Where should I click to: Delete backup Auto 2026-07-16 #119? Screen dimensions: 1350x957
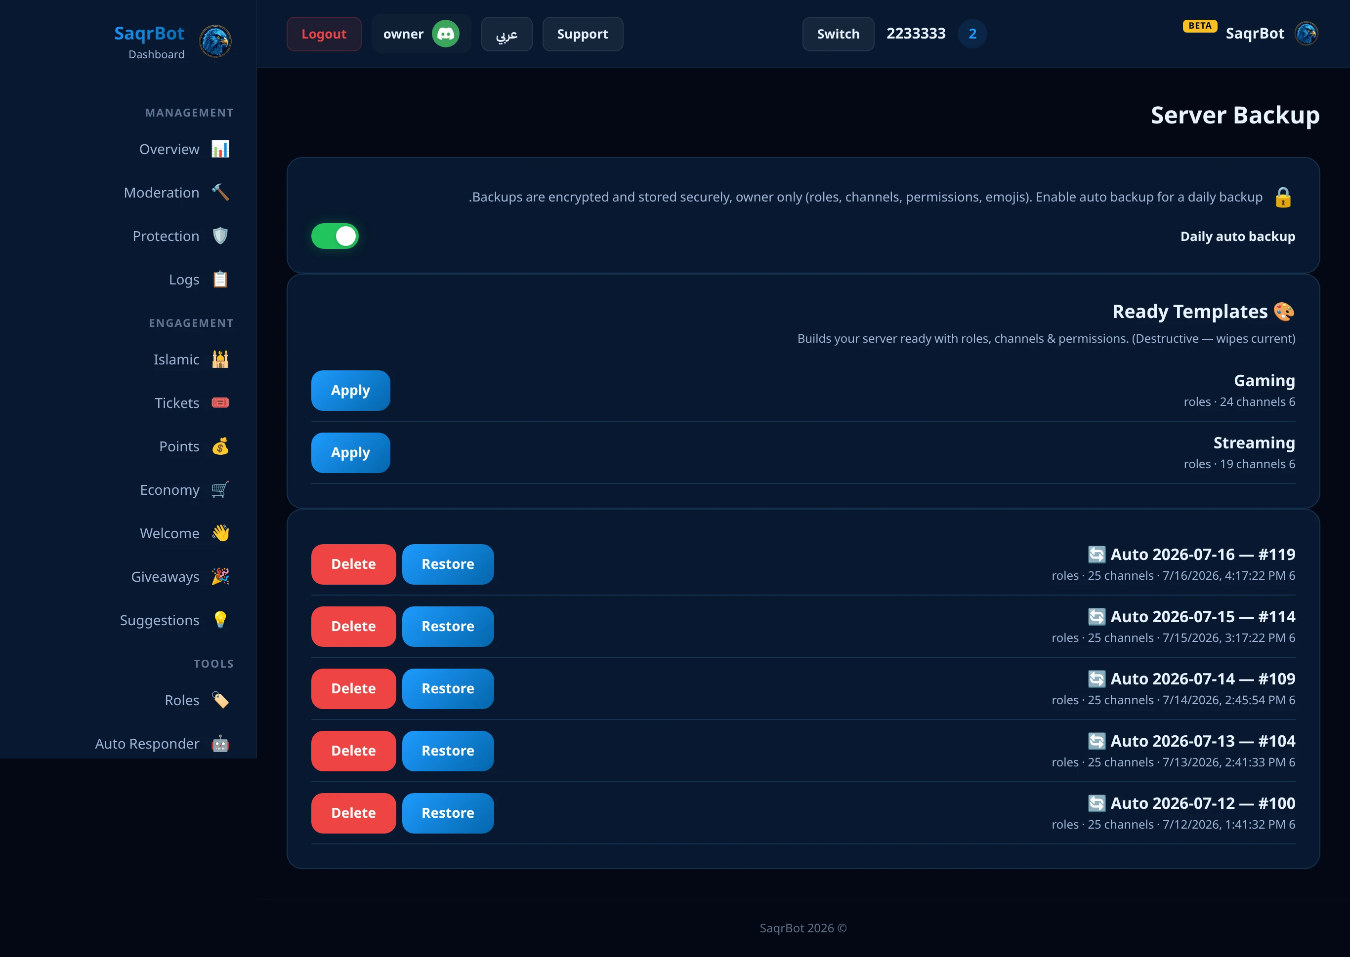(x=354, y=564)
